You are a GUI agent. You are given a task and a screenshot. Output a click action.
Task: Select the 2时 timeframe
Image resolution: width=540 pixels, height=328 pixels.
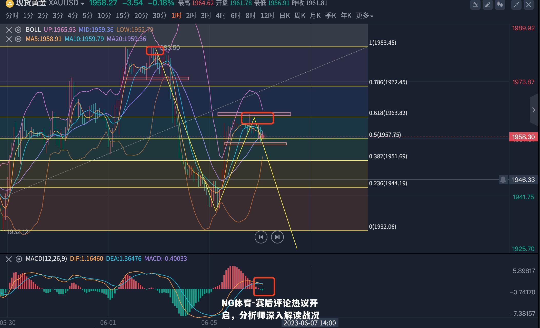(x=191, y=16)
